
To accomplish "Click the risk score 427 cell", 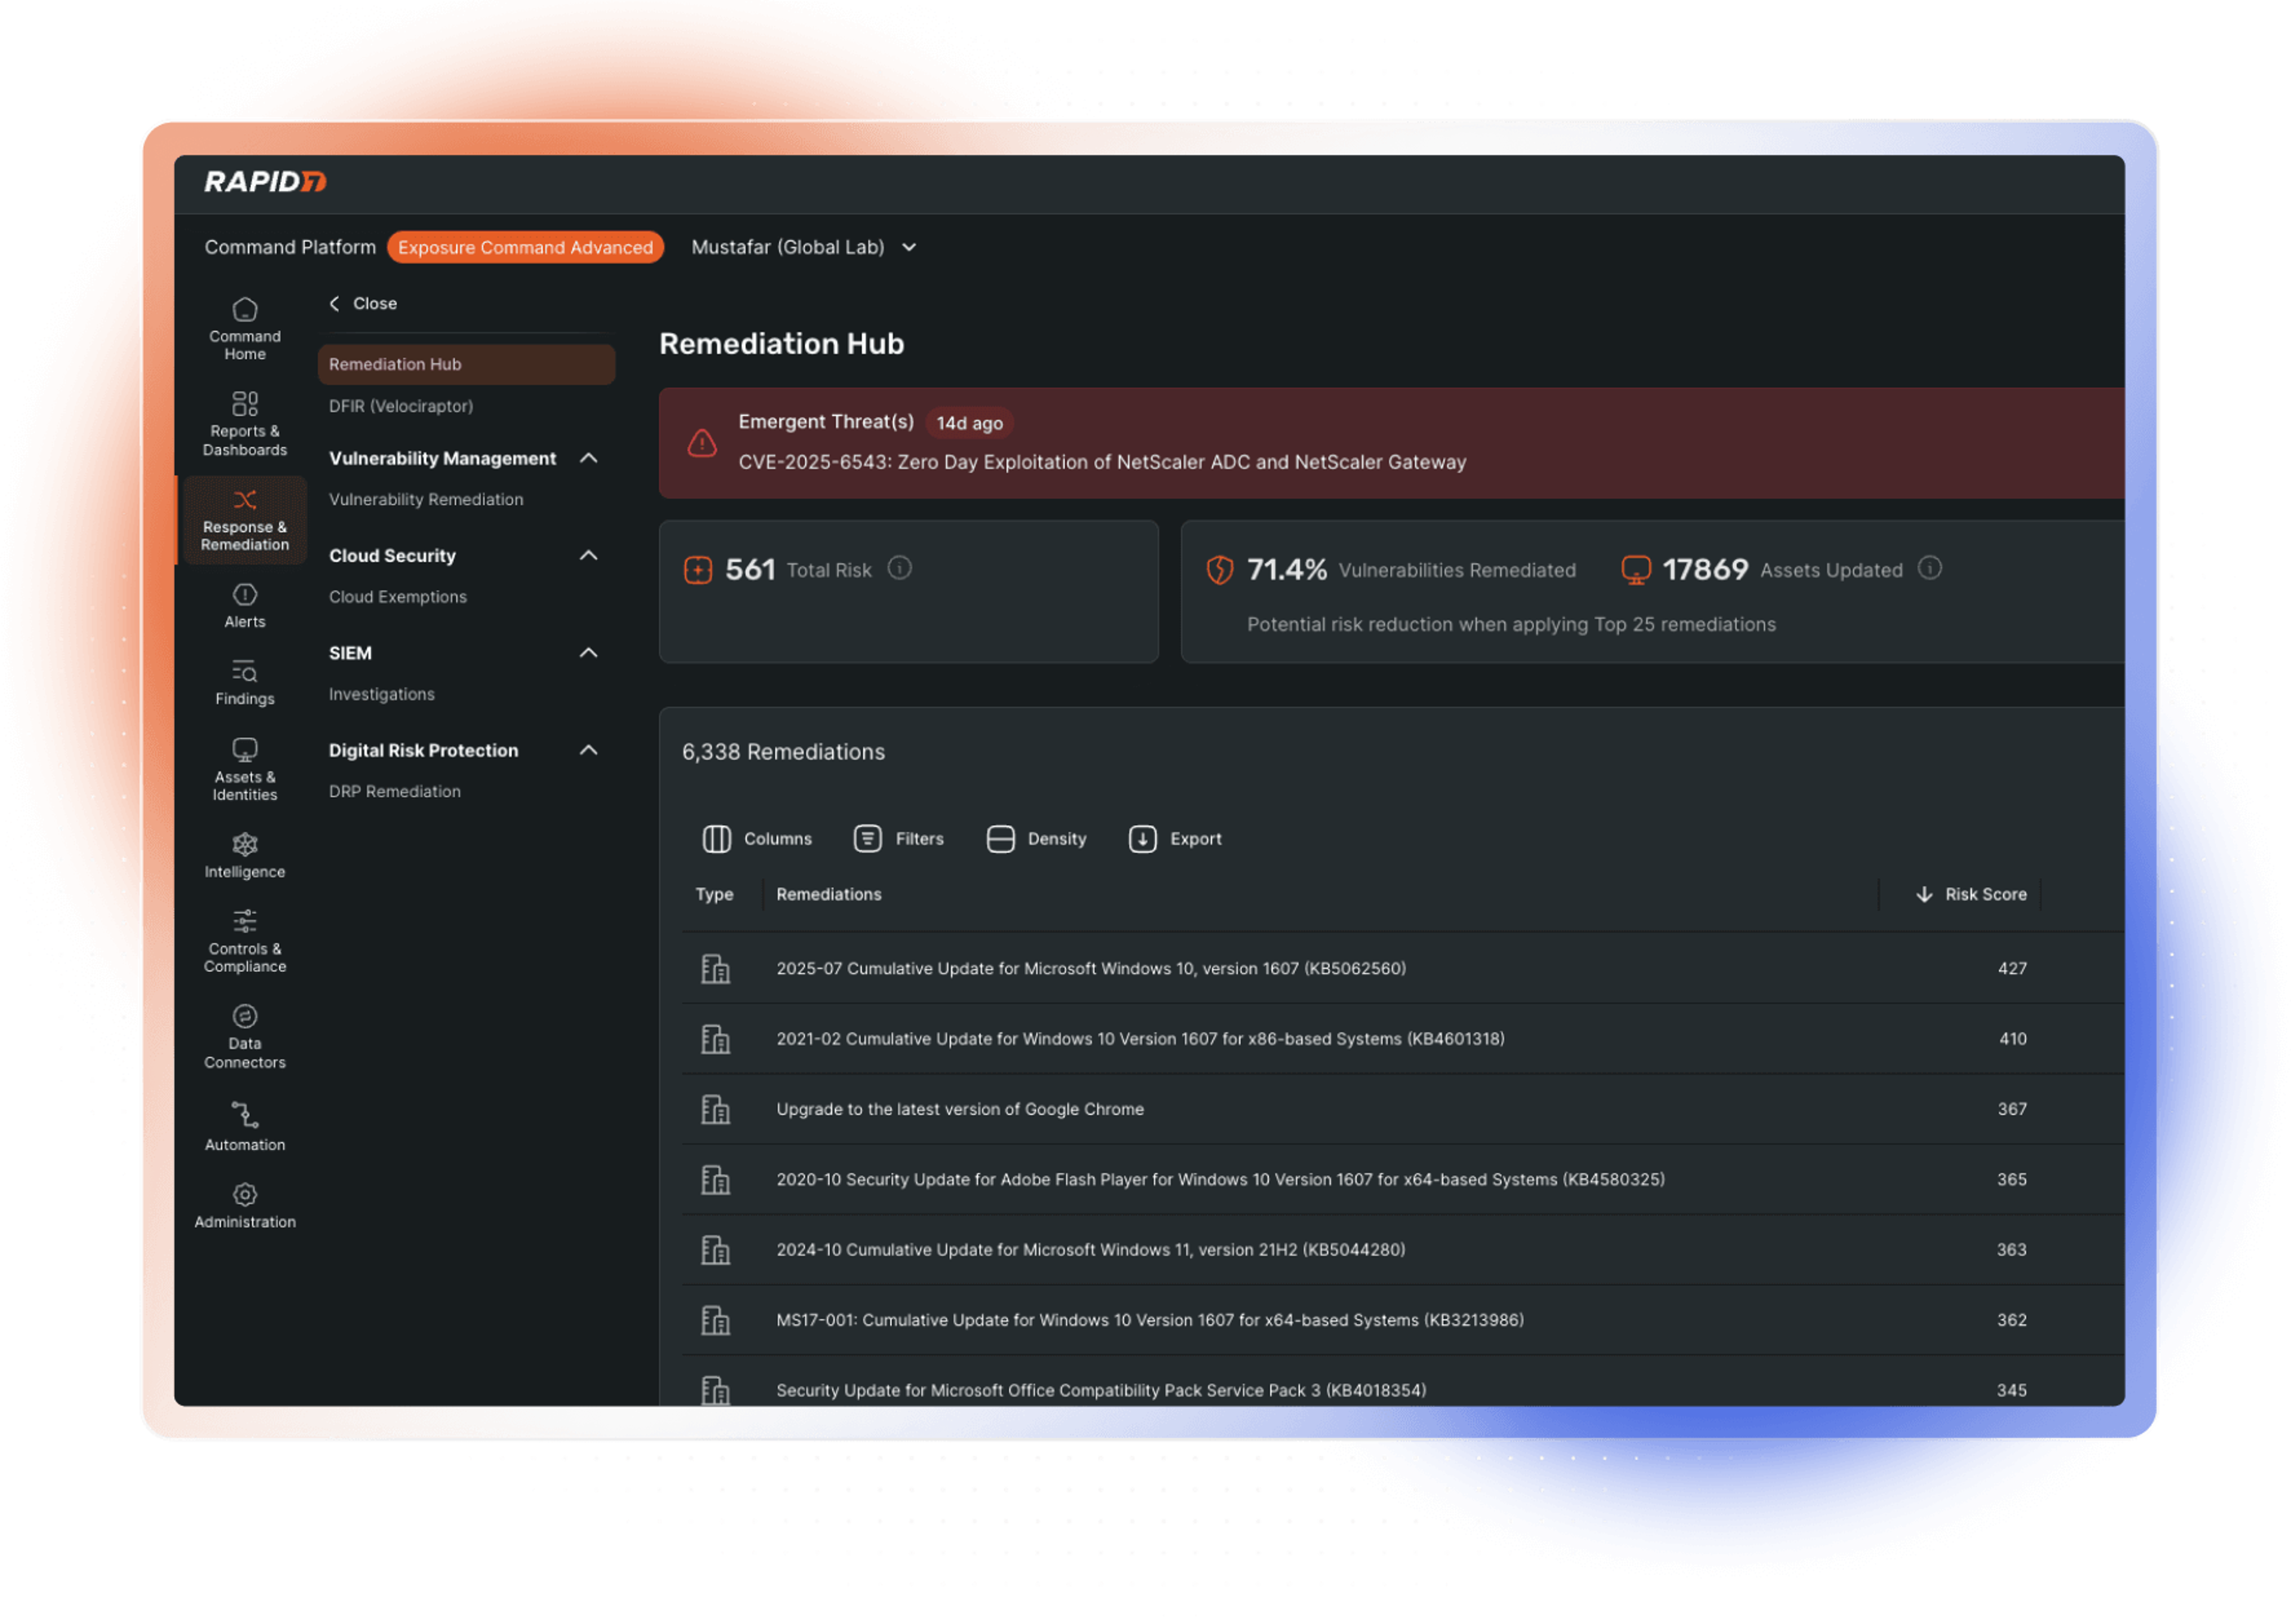I will coord(2012,969).
